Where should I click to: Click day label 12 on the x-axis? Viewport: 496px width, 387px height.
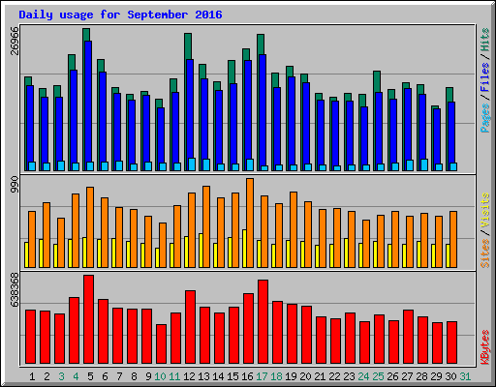pos(189,376)
